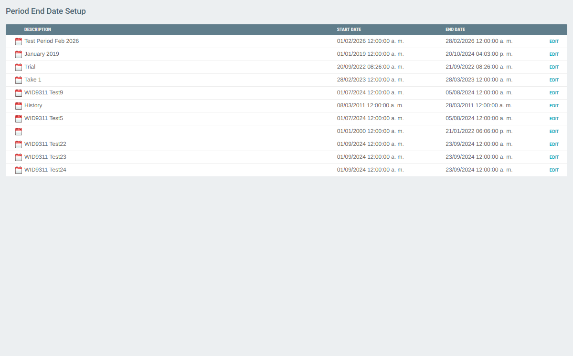
Task: Open calendar icon for WID9311 Test9
Action: click(19, 93)
